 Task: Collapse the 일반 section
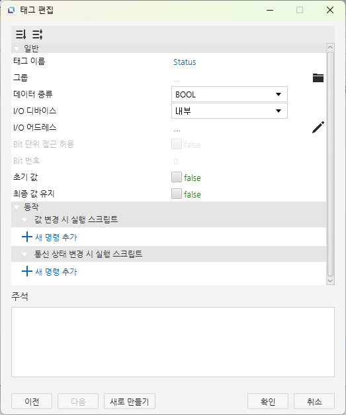[17, 48]
